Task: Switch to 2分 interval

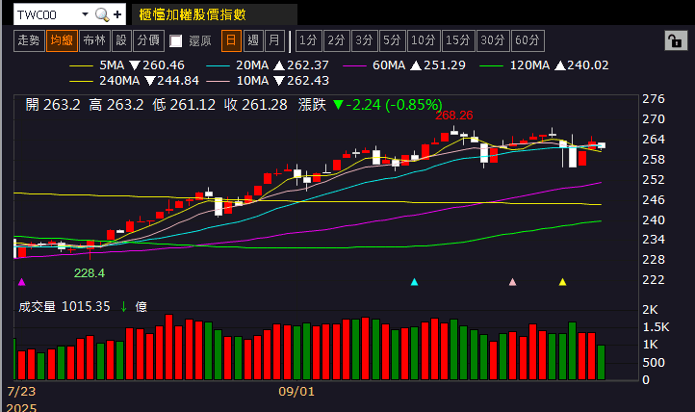Action: click(x=337, y=40)
